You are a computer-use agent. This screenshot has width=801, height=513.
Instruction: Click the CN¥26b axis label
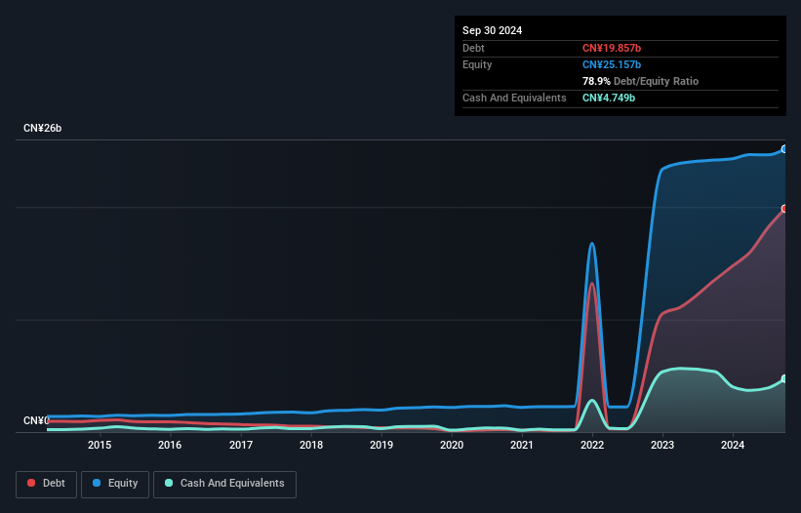[x=42, y=128]
